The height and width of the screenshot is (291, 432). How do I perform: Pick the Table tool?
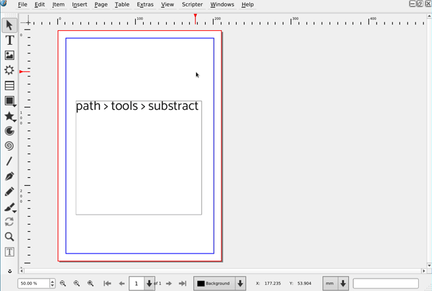pyautogui.click(x=9, y=86)
